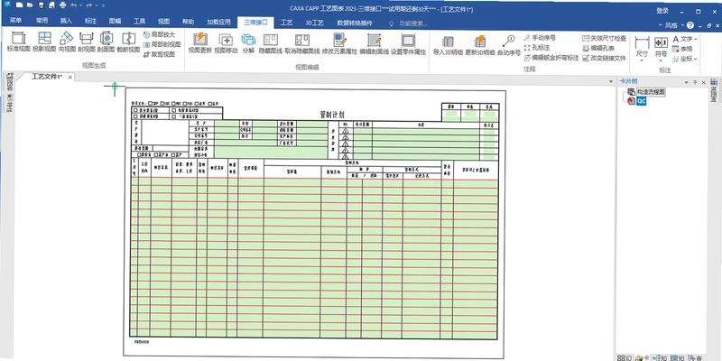This screenshot has width=722, height=361.
Task: Click the 分解 explode icon
Action: (248, 43)
